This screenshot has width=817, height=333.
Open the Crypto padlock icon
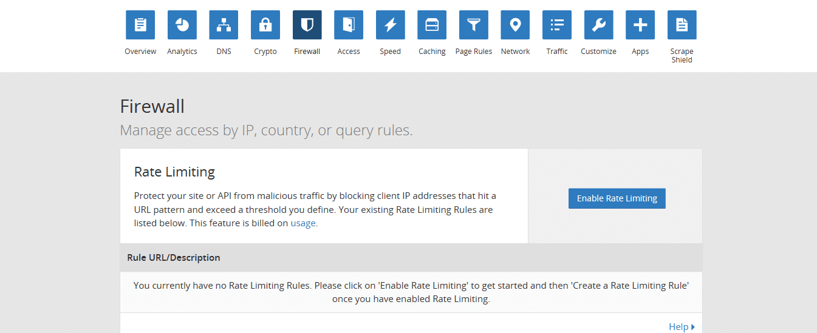point(265,25)
